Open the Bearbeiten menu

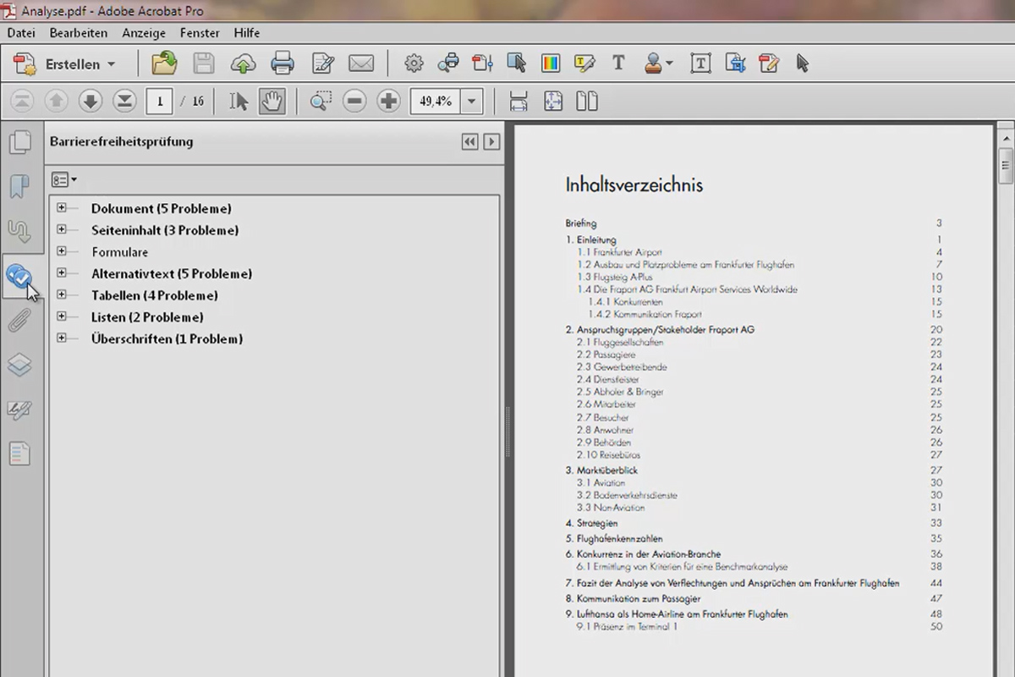point(79,33)
